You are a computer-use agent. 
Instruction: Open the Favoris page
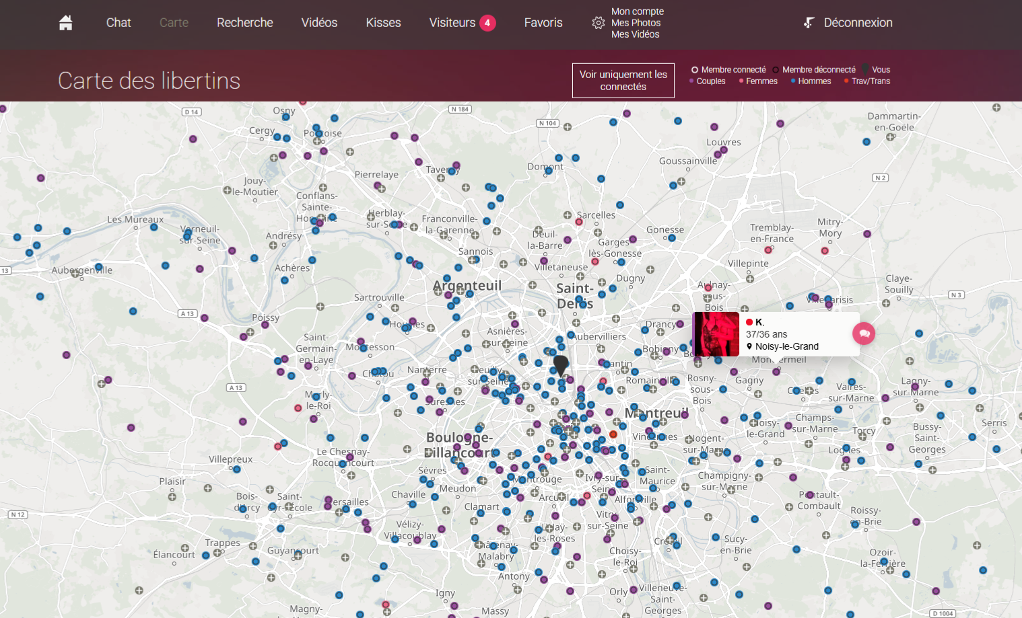click(x=543, y=23)
